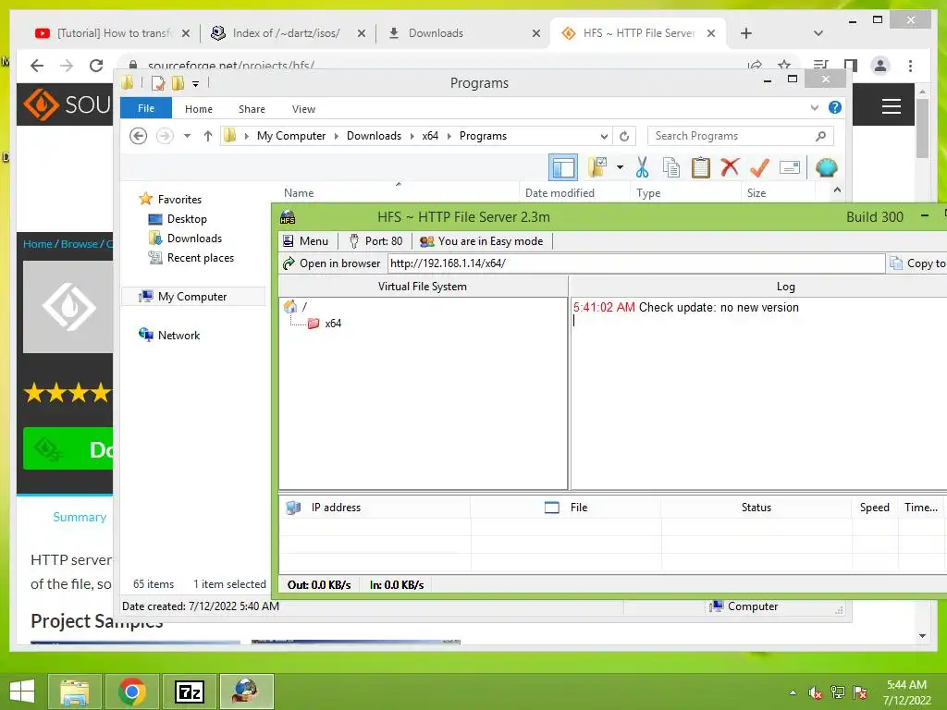Open Chrome three-dot menu

[910, 66]
